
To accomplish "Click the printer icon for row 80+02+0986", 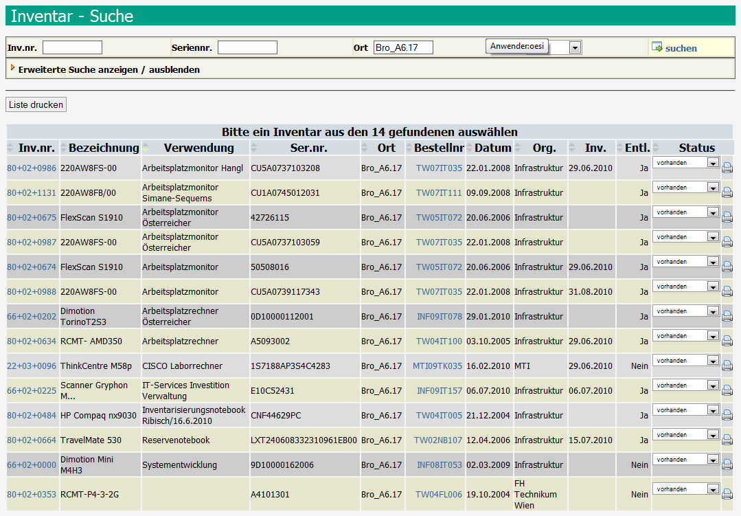I will tap(727, 168).
